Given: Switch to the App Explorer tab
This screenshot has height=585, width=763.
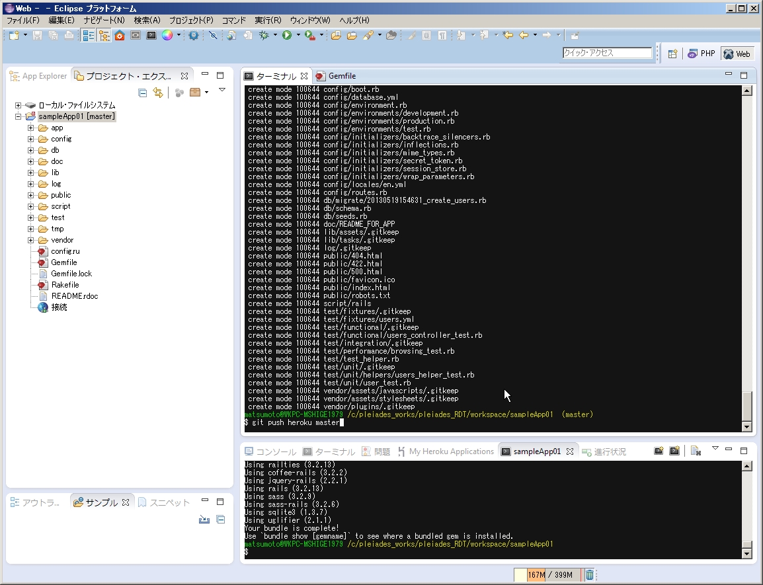Looking at the screenshot, I should tap(39, 76).
